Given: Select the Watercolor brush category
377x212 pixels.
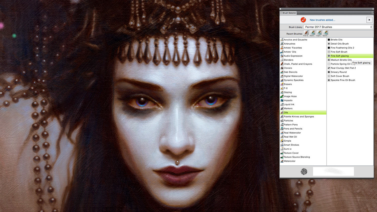Looking at the screenshot, I should 290,161.
